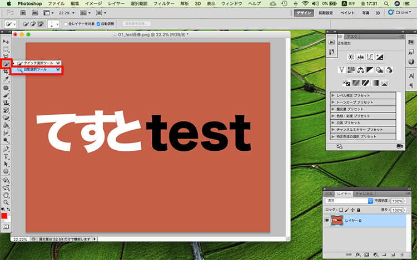Click the 塗り fill percentage field
Image resolution: width=417 pixels, height=260 pixels.
pyautogui.click(x=397, y=210)
